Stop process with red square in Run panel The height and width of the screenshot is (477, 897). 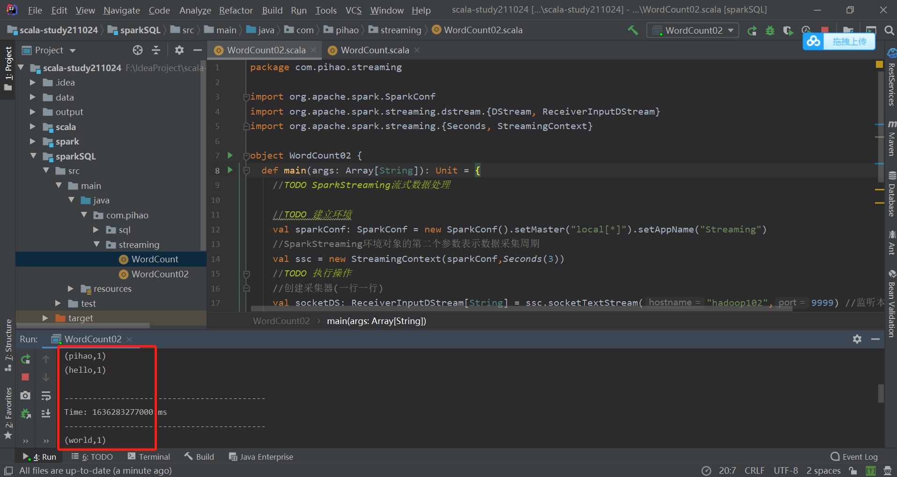coord(25,377)
